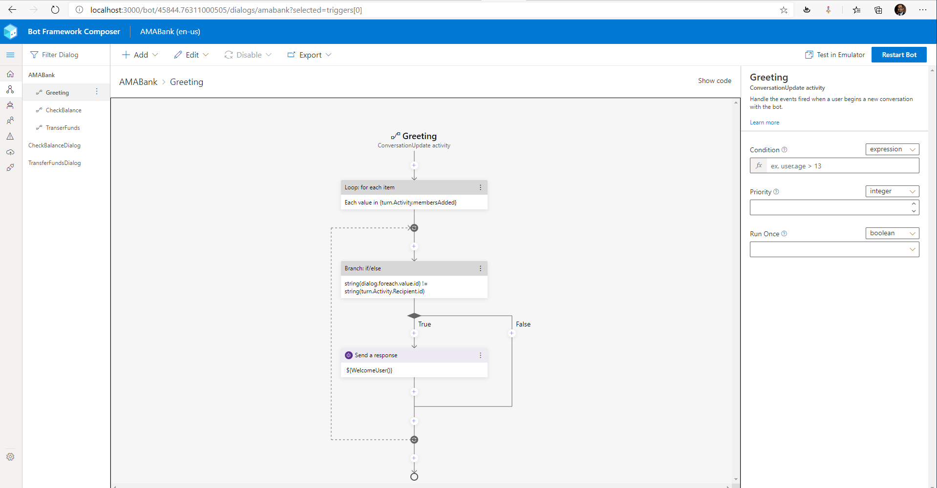Change Priority type from integer

coord(892,191)
